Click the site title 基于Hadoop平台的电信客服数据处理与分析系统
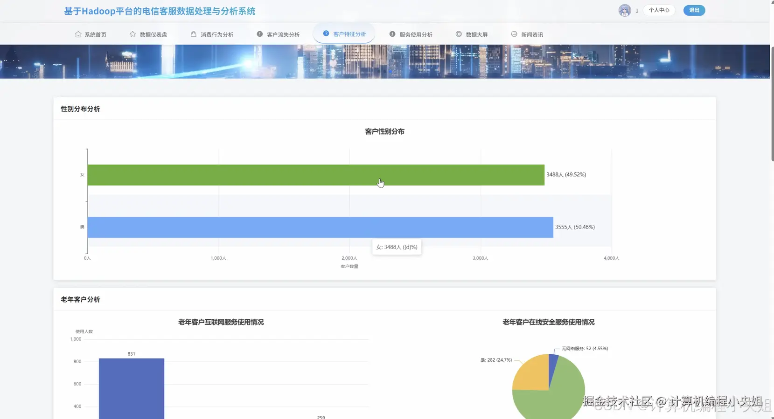 point(160,11)
